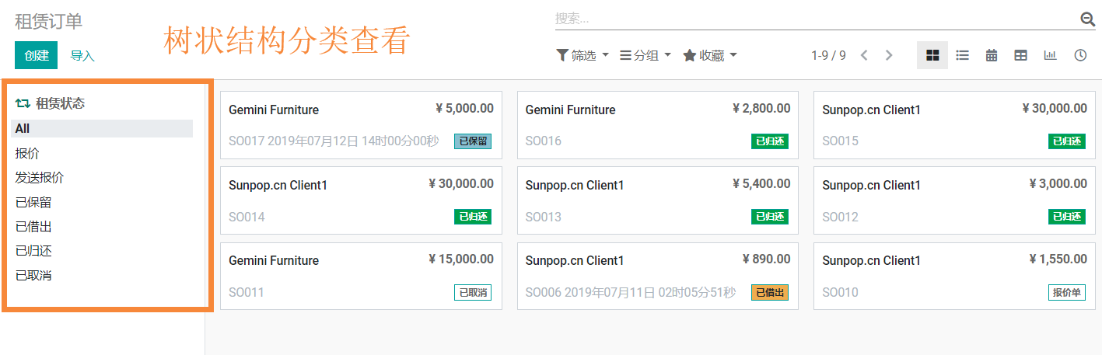Click amount ¥ 5,400.00
The height and width of the screenshot is (355, 1102).
761,184
